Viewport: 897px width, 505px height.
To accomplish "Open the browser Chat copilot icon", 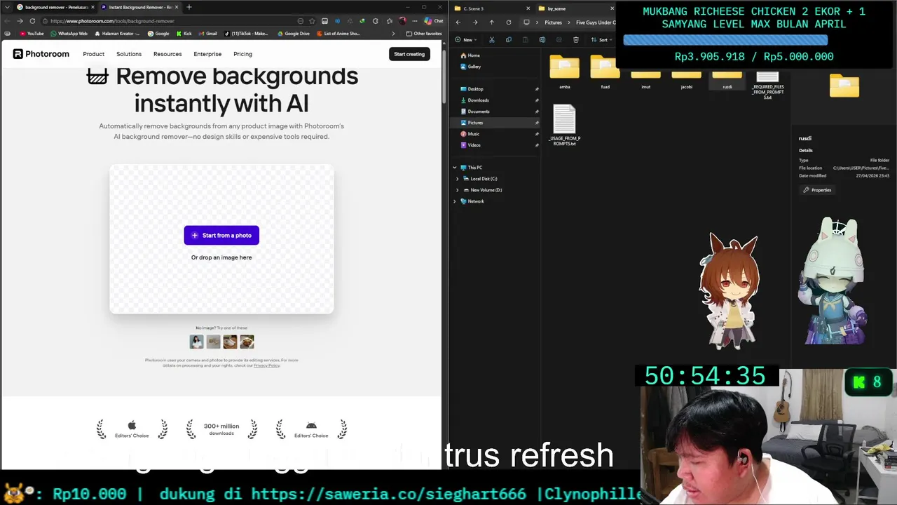I will tap(434, 21).
